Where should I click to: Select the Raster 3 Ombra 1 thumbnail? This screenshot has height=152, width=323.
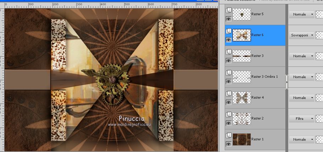[242, 77]
